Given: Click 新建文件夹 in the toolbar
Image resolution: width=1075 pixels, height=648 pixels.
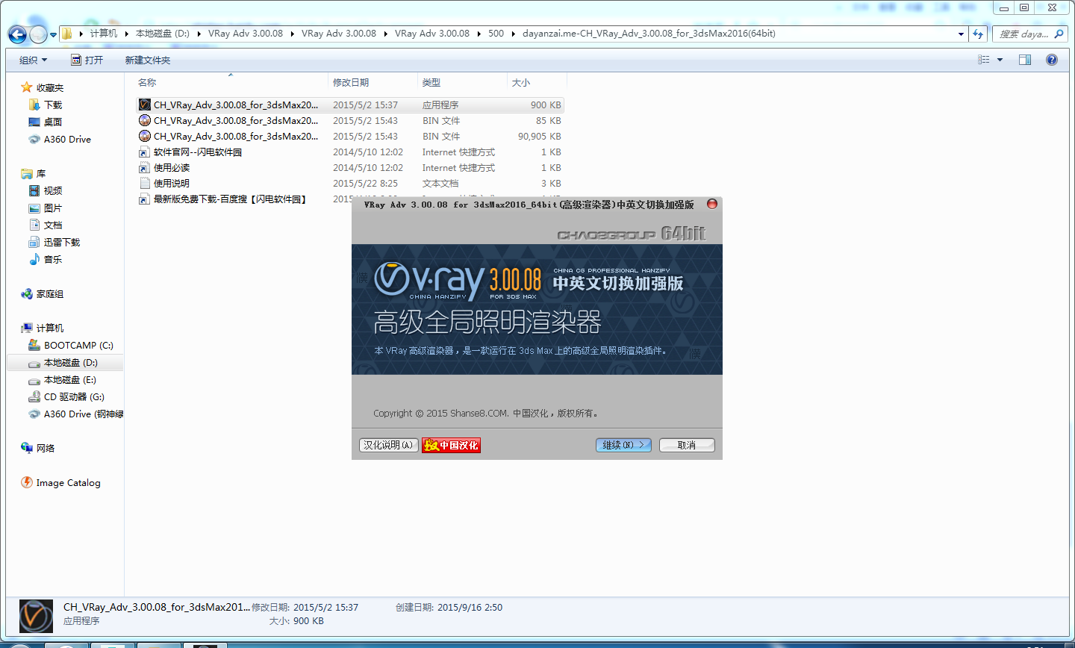Looking at the screenshot, I should (147, 60).
